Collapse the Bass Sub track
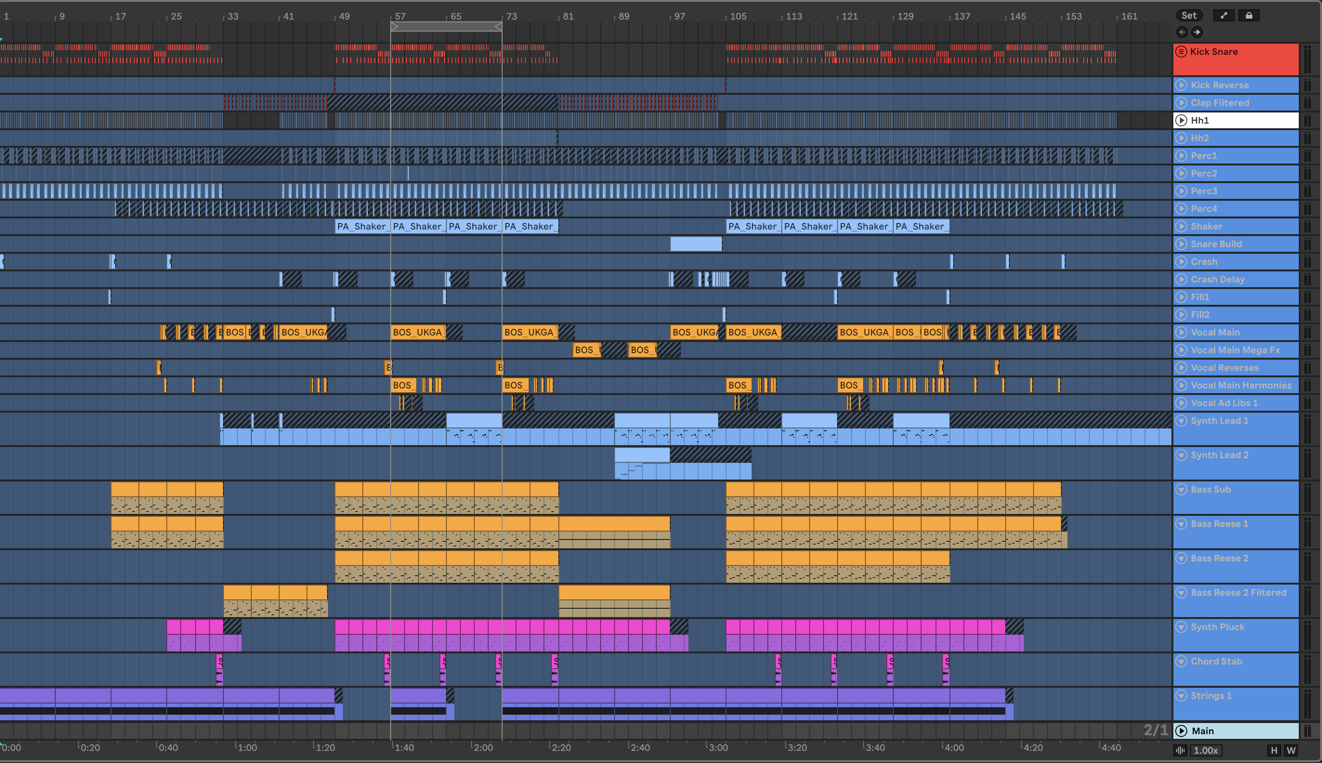 (1181, 489)
